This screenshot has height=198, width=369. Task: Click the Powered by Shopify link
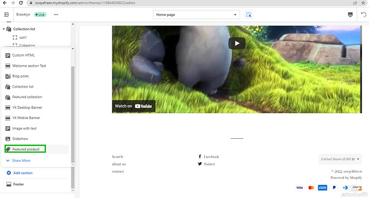tap(346, 178)
